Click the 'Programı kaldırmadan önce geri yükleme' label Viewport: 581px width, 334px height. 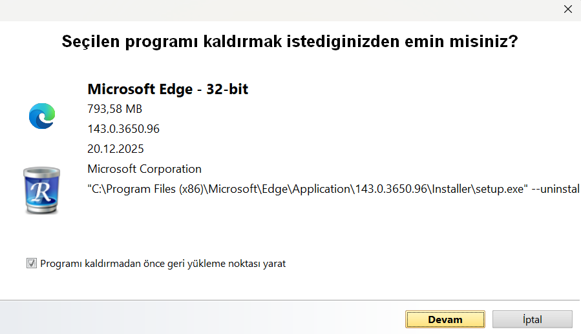(163, 263)
